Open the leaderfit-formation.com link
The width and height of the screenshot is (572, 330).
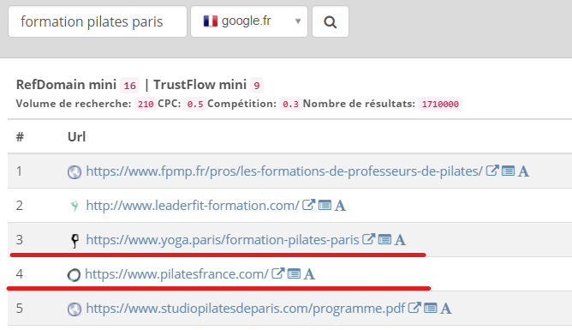[x=193, y=205]
